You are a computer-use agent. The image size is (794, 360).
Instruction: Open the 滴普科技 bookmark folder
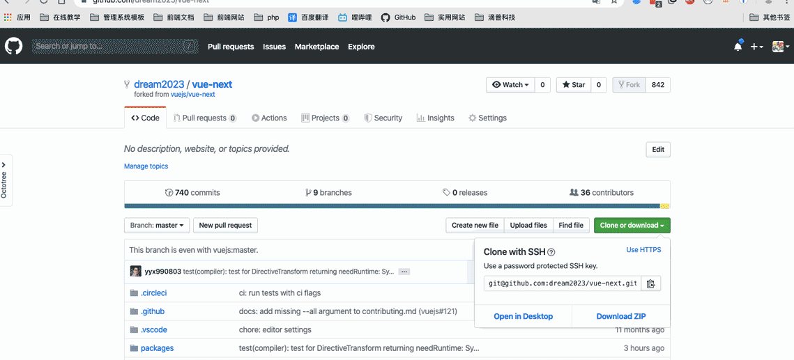coord(495,17)
